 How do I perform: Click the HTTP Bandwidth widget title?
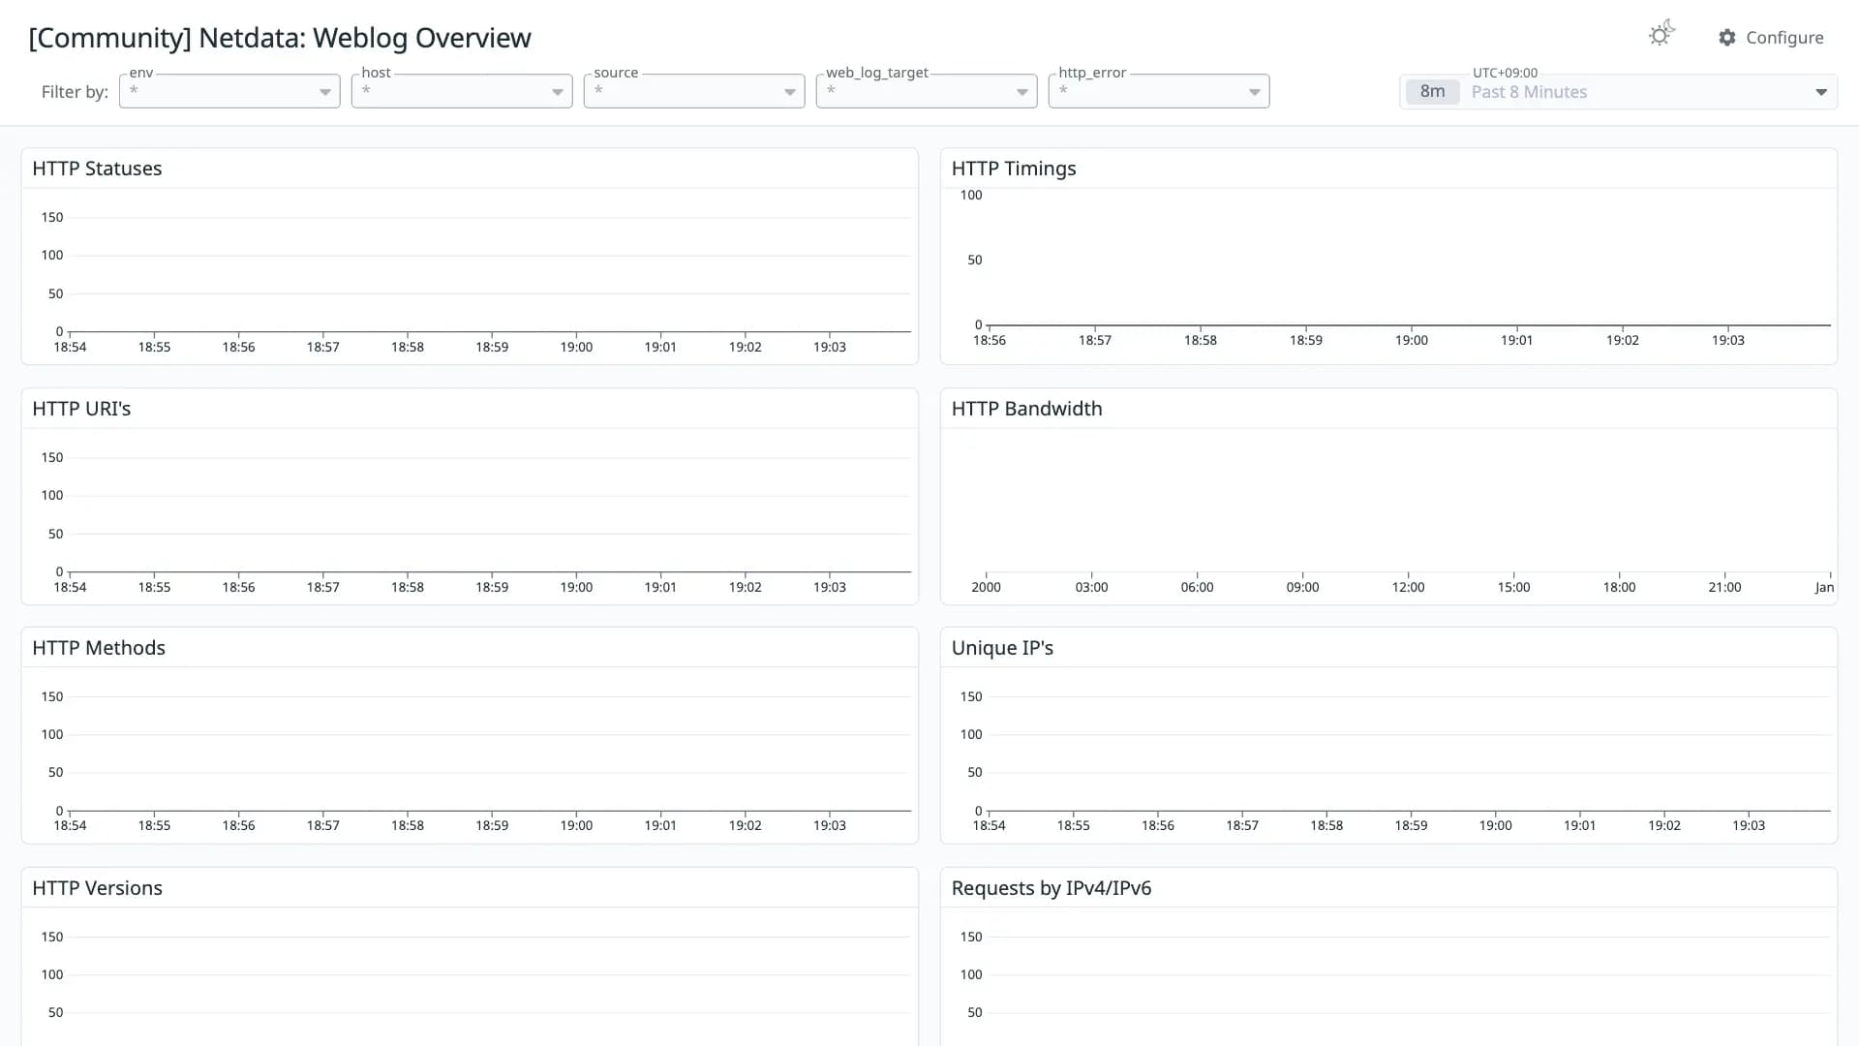coord(1026,409)
